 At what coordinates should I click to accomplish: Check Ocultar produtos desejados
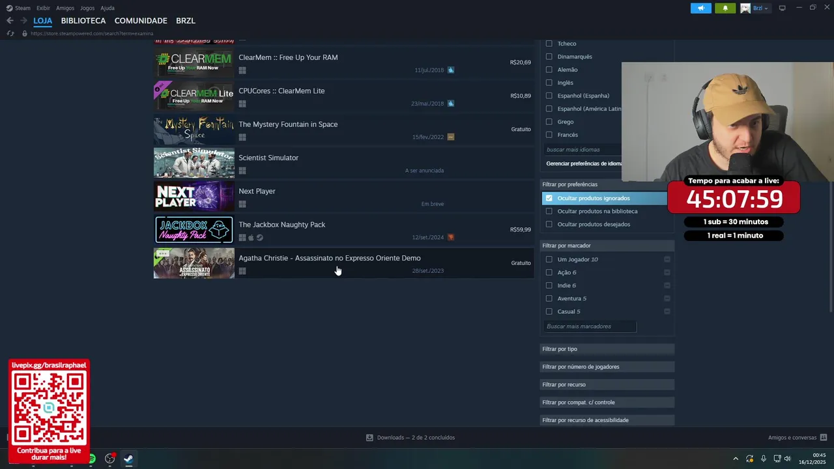pyautogui.click(x=549, y=224)
